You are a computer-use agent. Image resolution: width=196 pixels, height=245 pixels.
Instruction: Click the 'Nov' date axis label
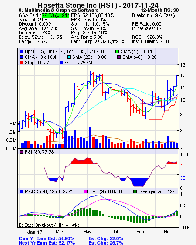[168, 232]
